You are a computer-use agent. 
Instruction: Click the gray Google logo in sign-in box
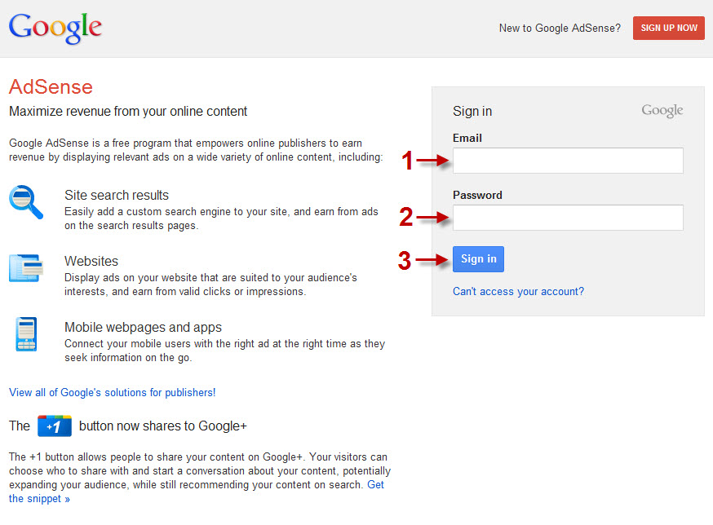662,110
